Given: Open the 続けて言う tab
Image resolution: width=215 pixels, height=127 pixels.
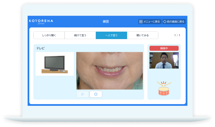Looking at the screenshot, I should 80,35.
